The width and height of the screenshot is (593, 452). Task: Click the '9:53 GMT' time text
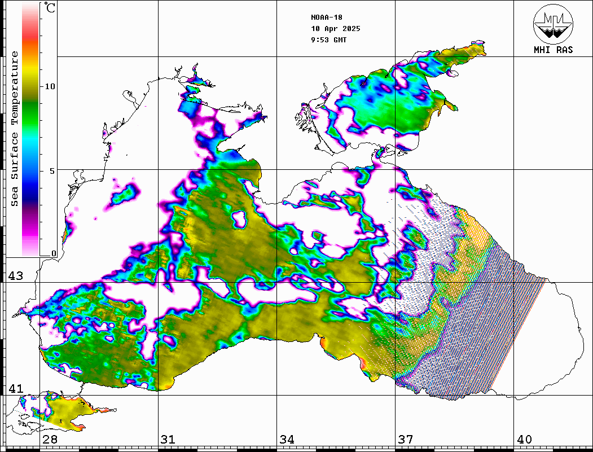[329, 40]
